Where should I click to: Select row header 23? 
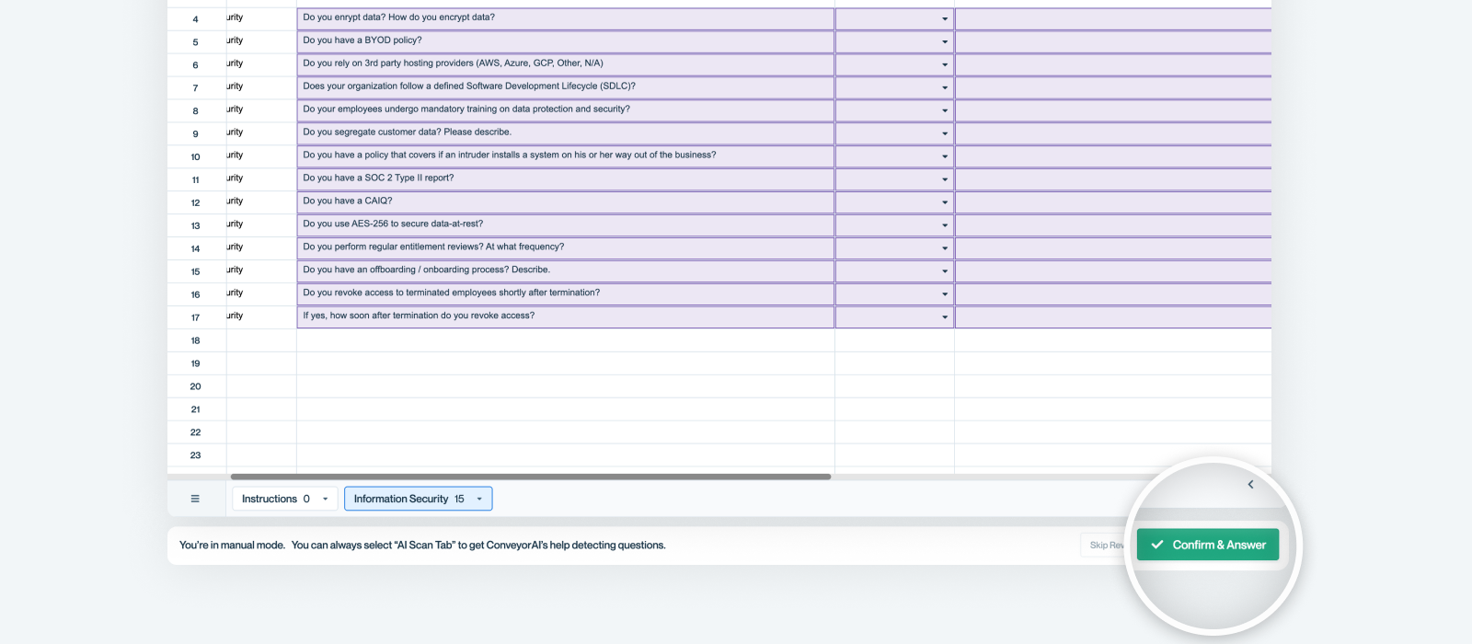[196, 455]
